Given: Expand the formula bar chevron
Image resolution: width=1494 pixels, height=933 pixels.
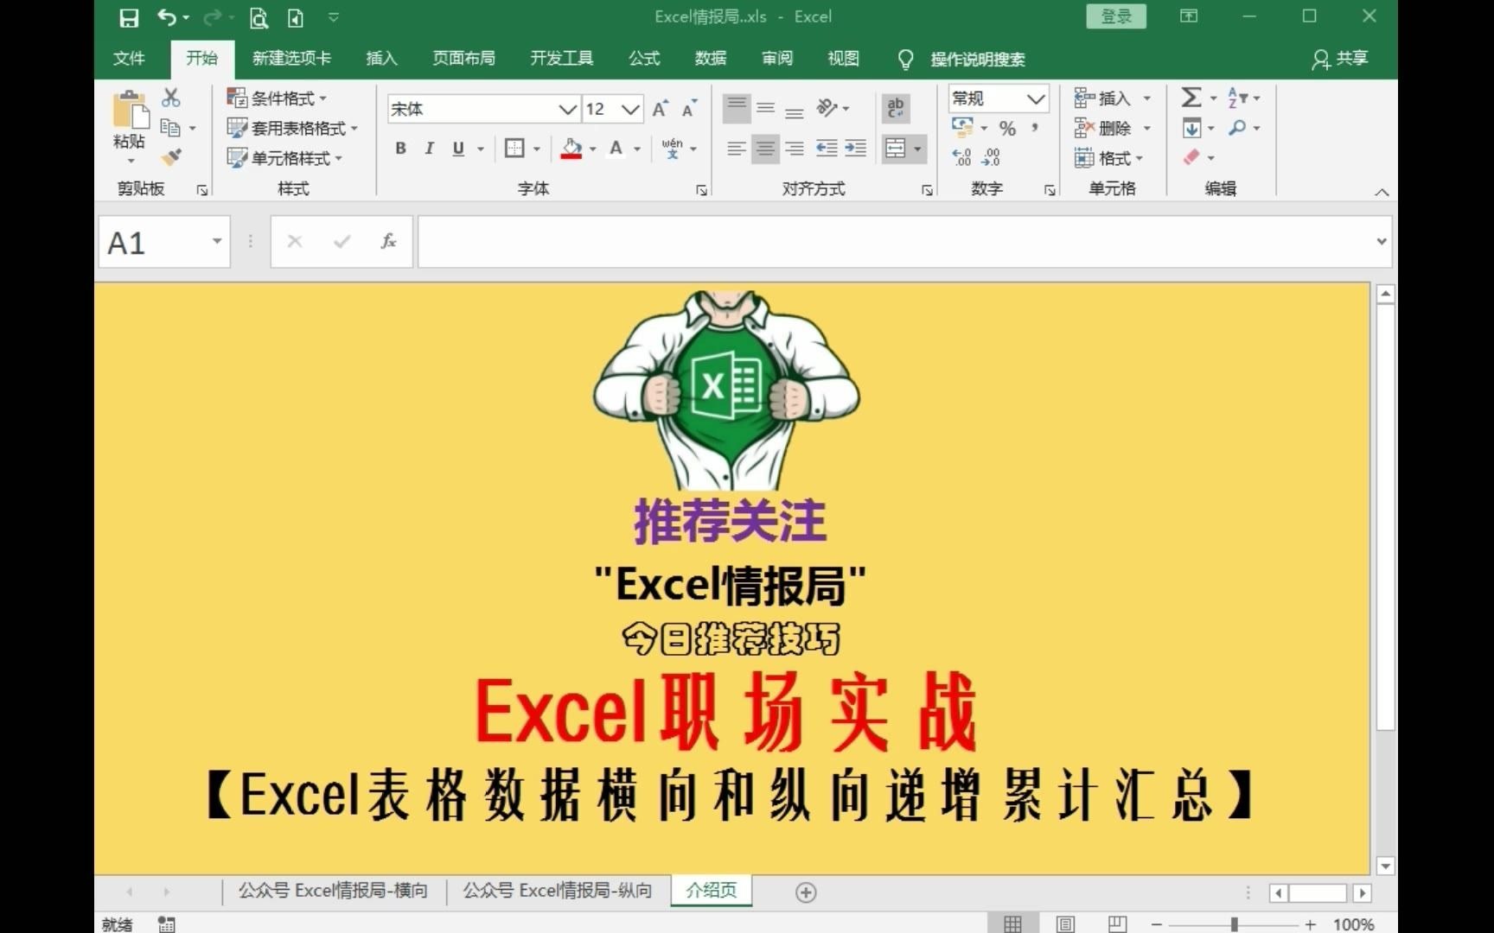Looking at the screenshot, I should point(1382,241).
